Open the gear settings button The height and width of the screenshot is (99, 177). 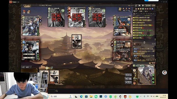click(139, 5)
